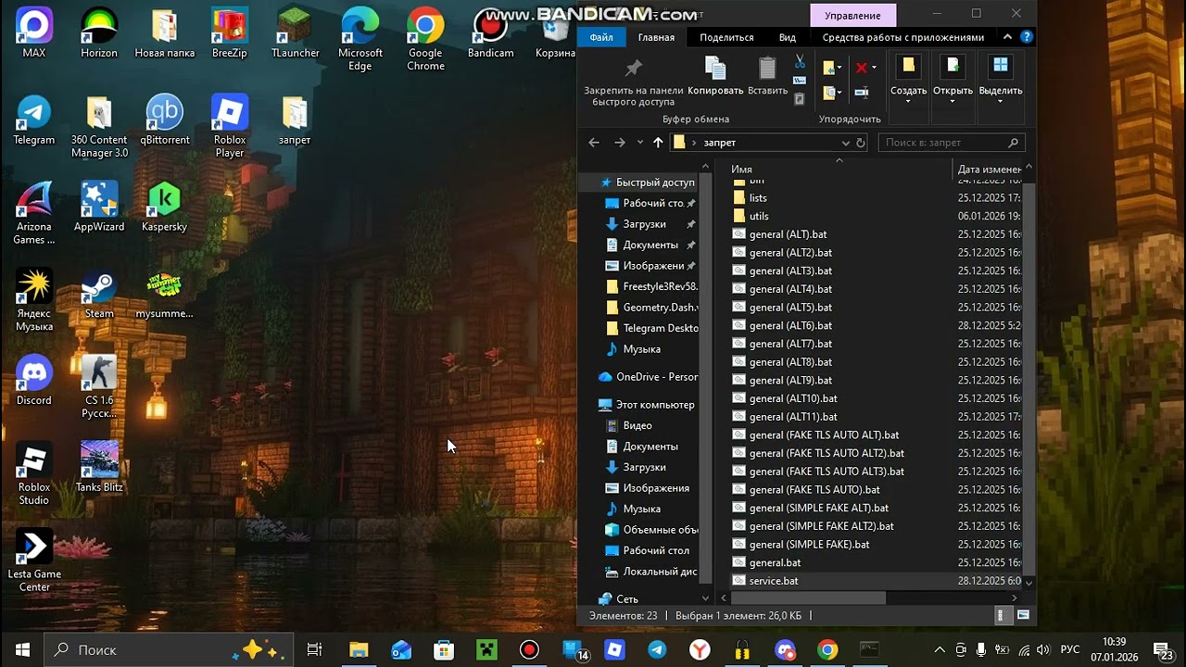1186x667 pixels.
Task: Select OneDrive in navigation pane
Action: click(x=649, y=377)
